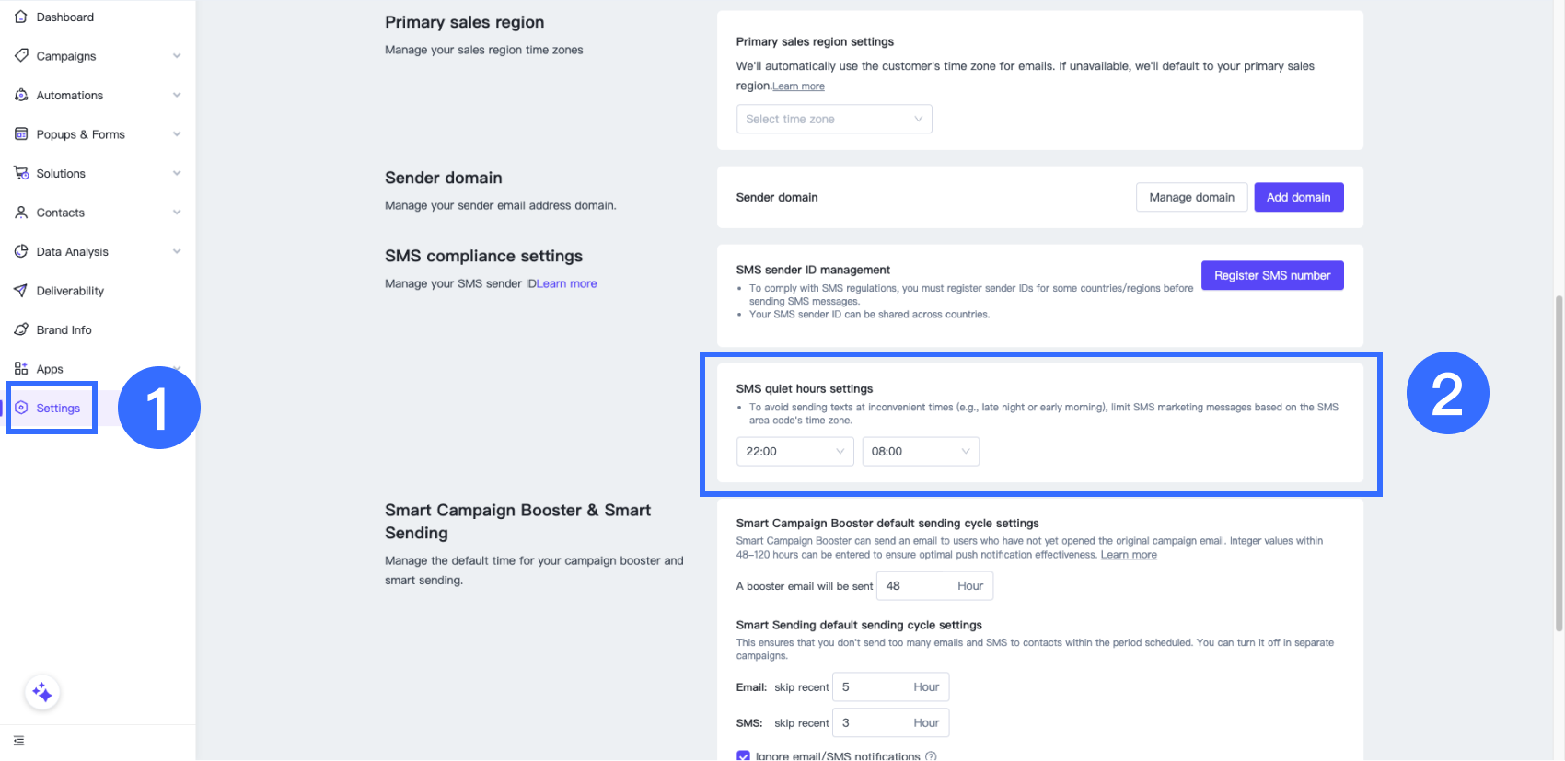Open the Settings menu item

[x=52, y=408]
